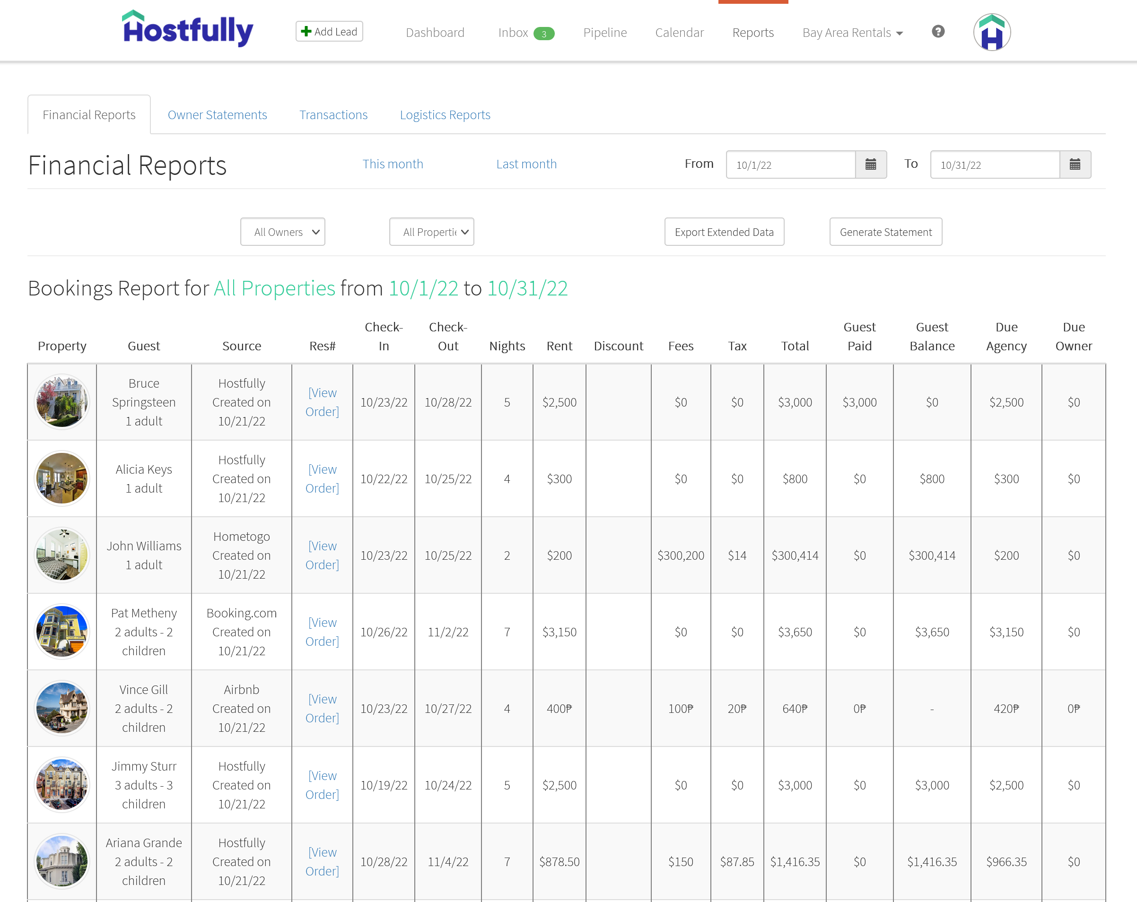Click Pat Metheny's property photo
Viewport: 1137px width, 902px height.
click(x=61, y=631)
